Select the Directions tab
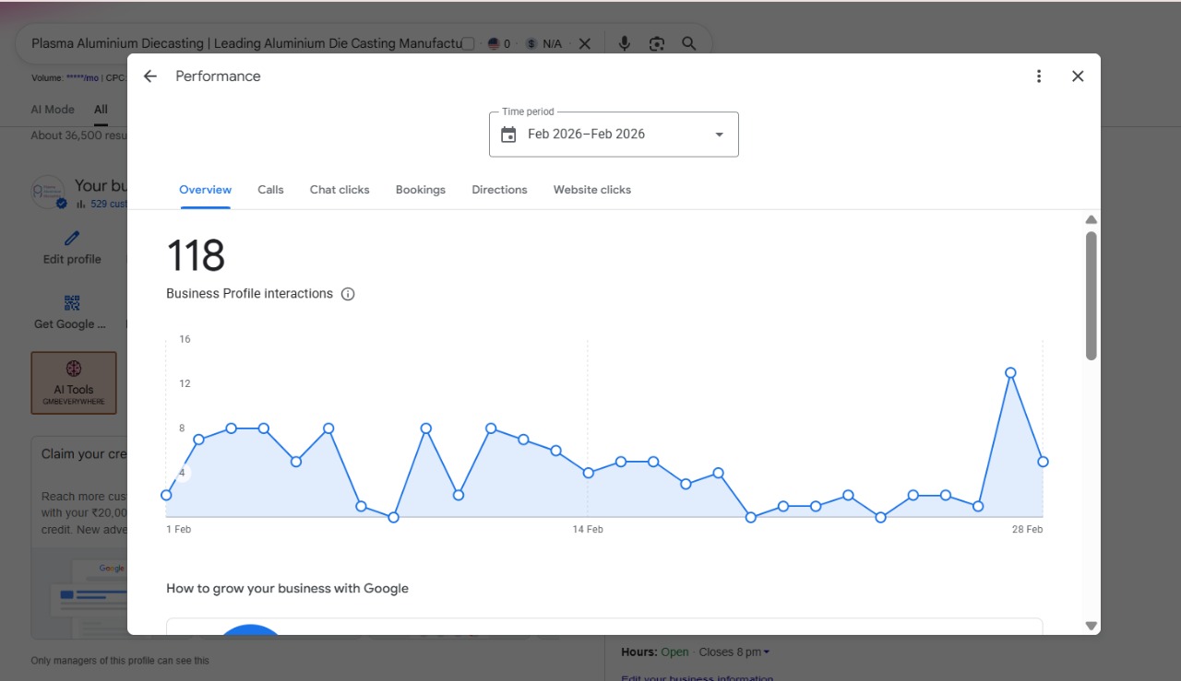 coord(499,190)
